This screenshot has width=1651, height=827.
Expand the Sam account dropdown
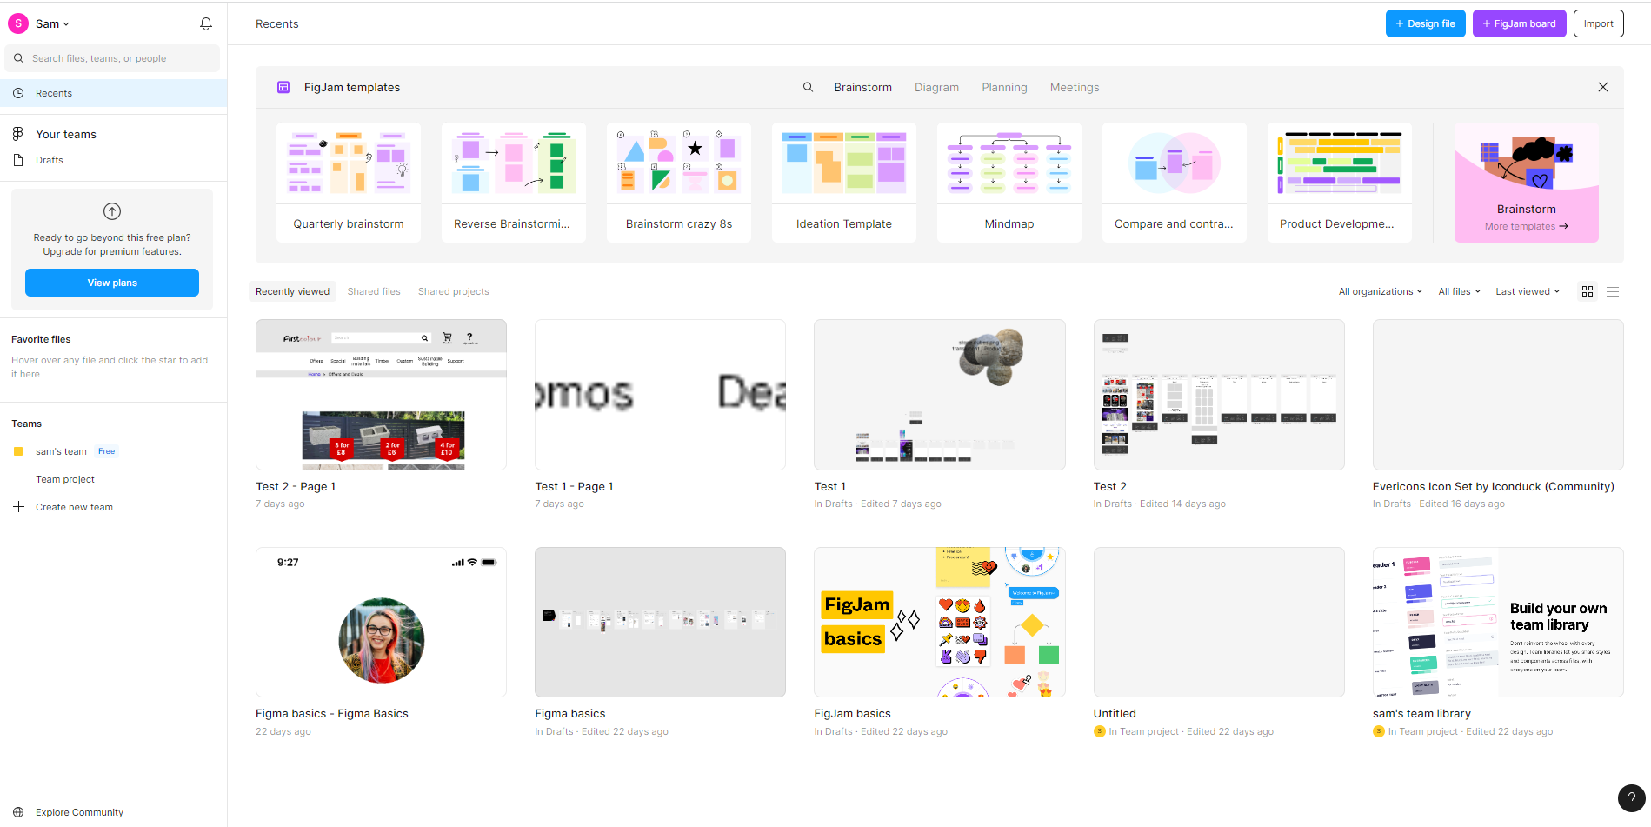[51, 24]
